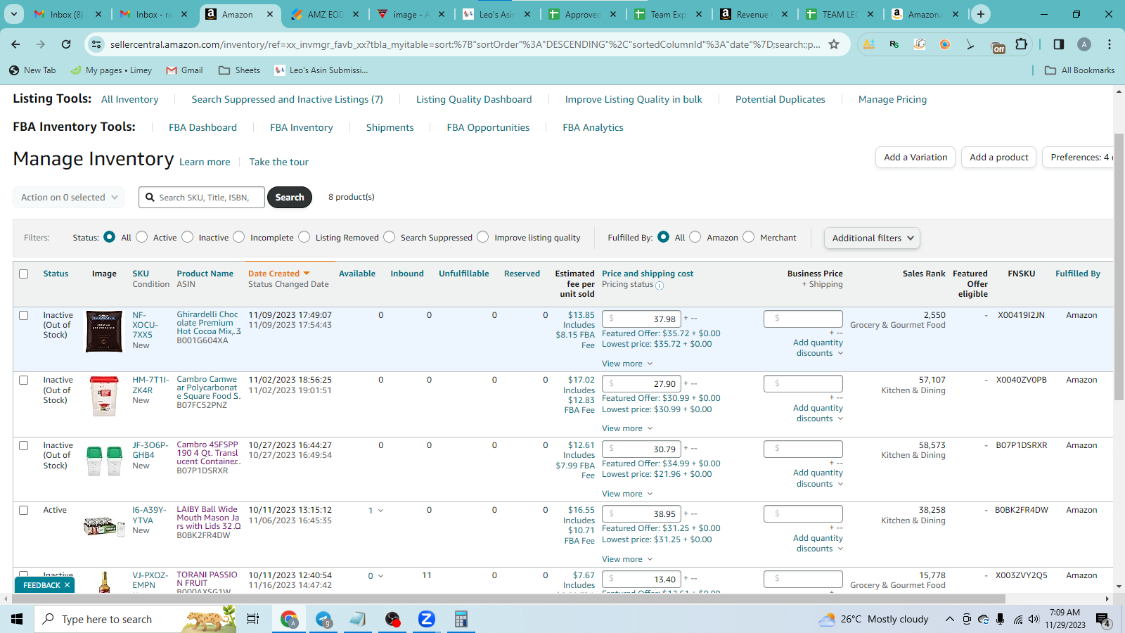The height and width of the screenshot is (633, 1125).
Task: View site information icon in address bar
Action: tap(96, 44)
